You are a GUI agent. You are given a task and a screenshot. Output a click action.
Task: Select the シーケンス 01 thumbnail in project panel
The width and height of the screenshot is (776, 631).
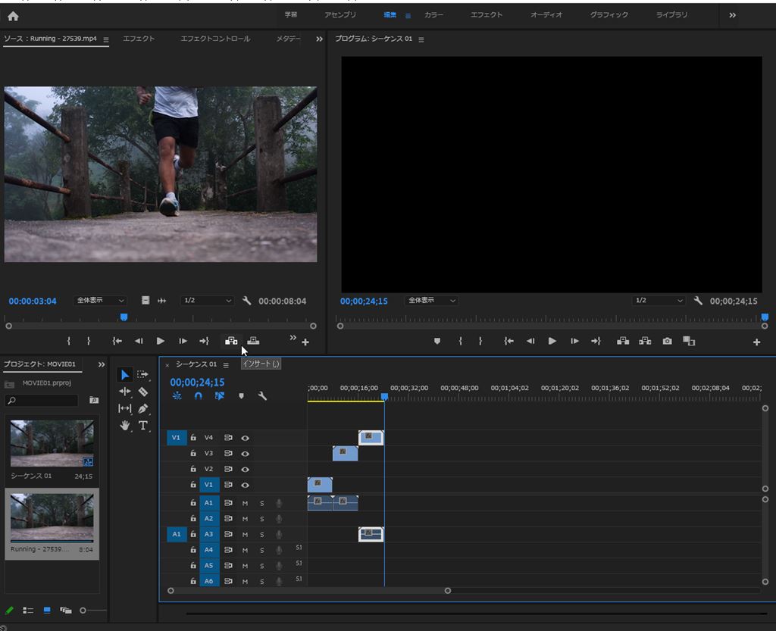point(52,443)
